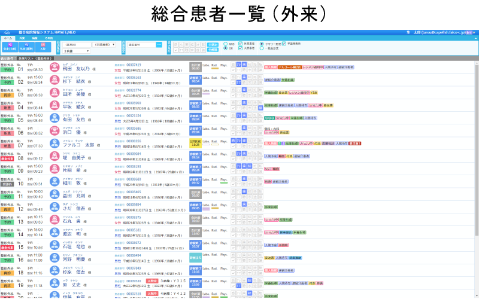Viewport: 479px width, 299px height.
Task: Open patient number link 00007419
Action: click(x=134, y=65)
